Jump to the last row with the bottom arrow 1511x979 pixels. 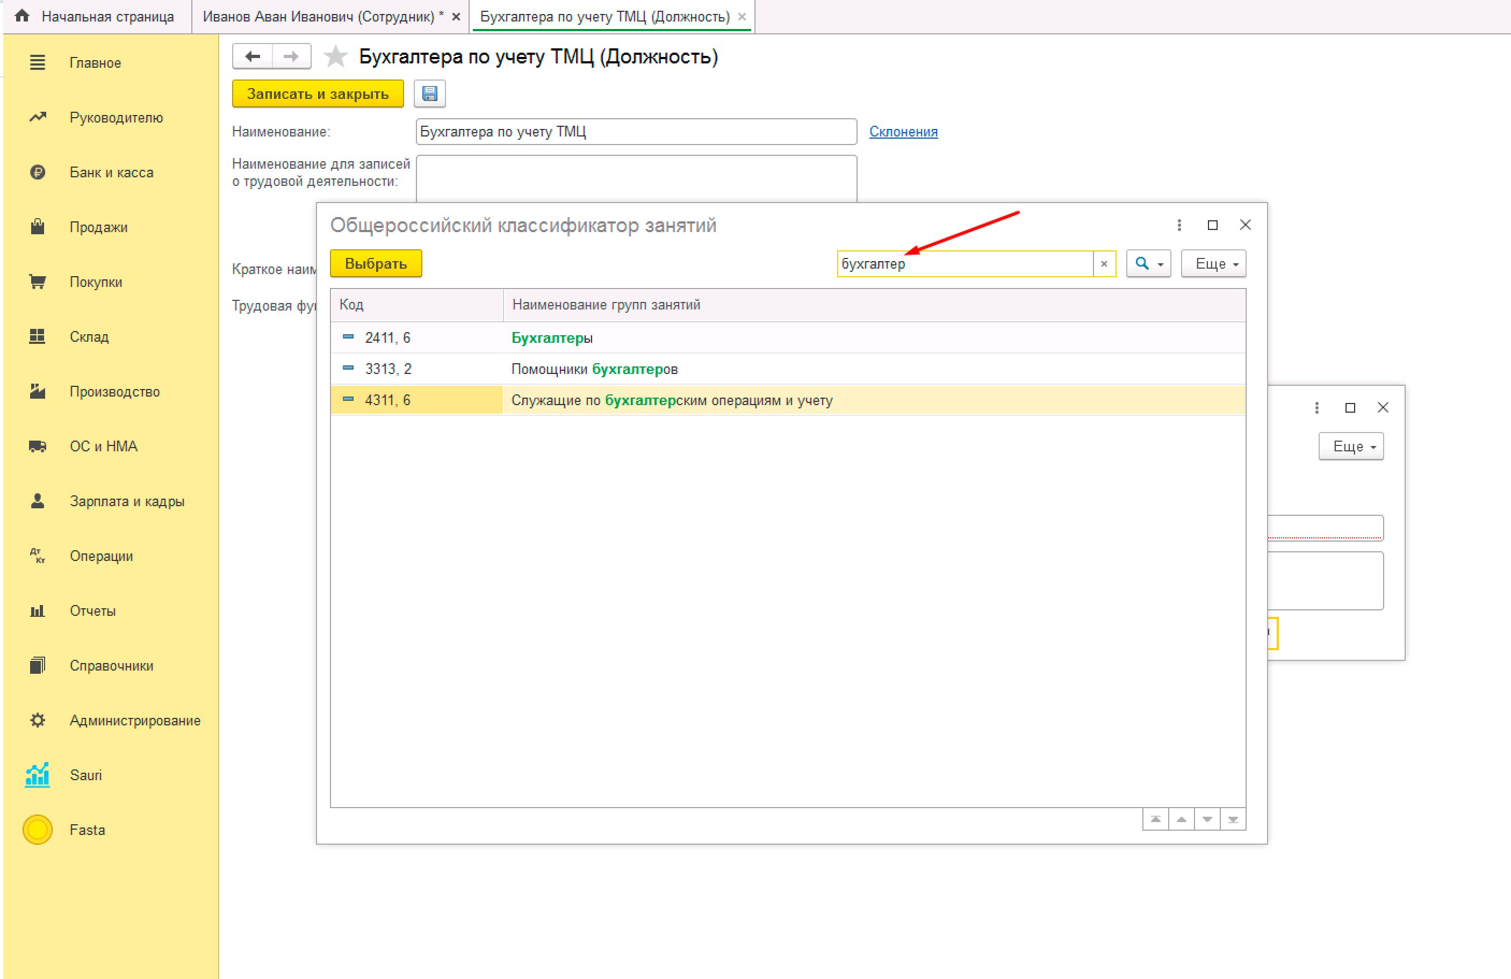(1232, 819)
